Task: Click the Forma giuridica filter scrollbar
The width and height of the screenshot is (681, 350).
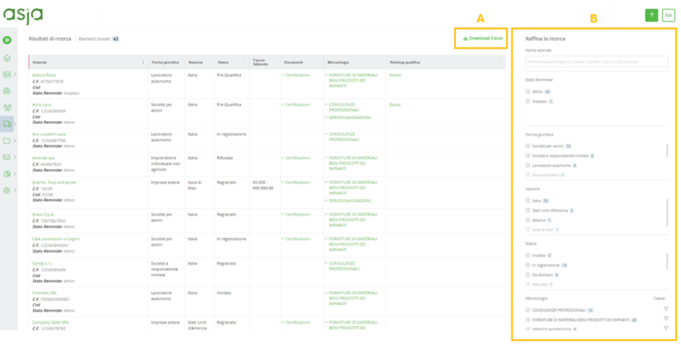Action: (x=667, y=150)
